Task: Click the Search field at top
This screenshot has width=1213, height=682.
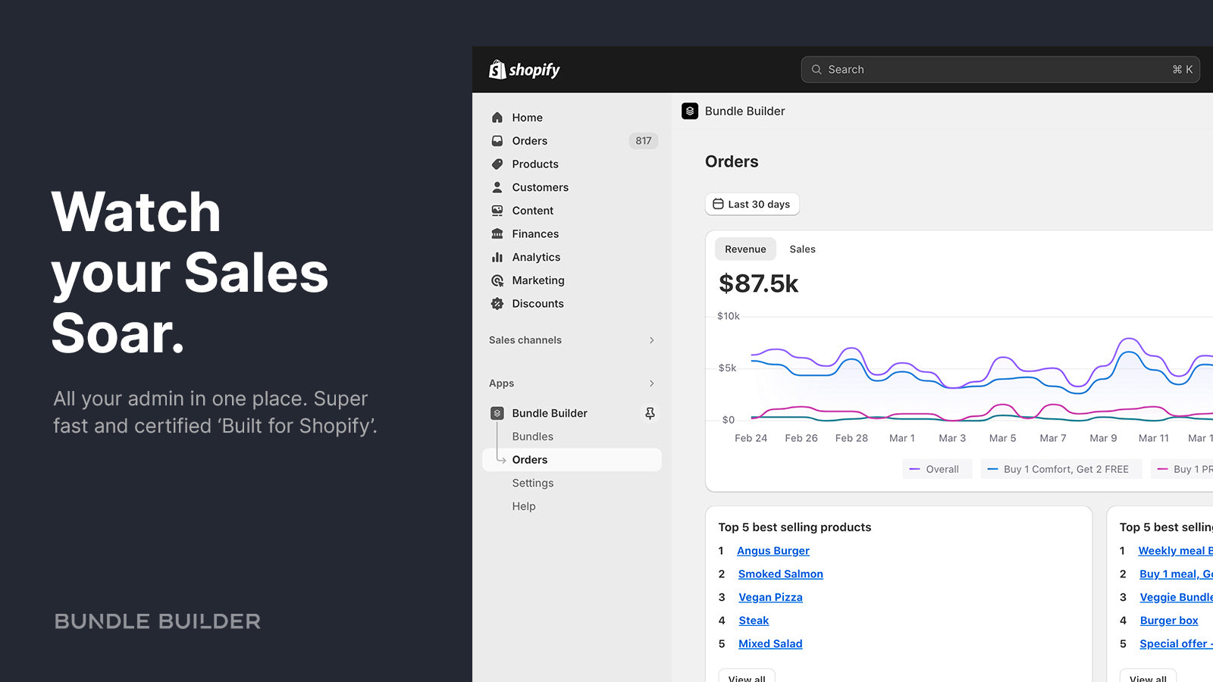Action: 1000,69
